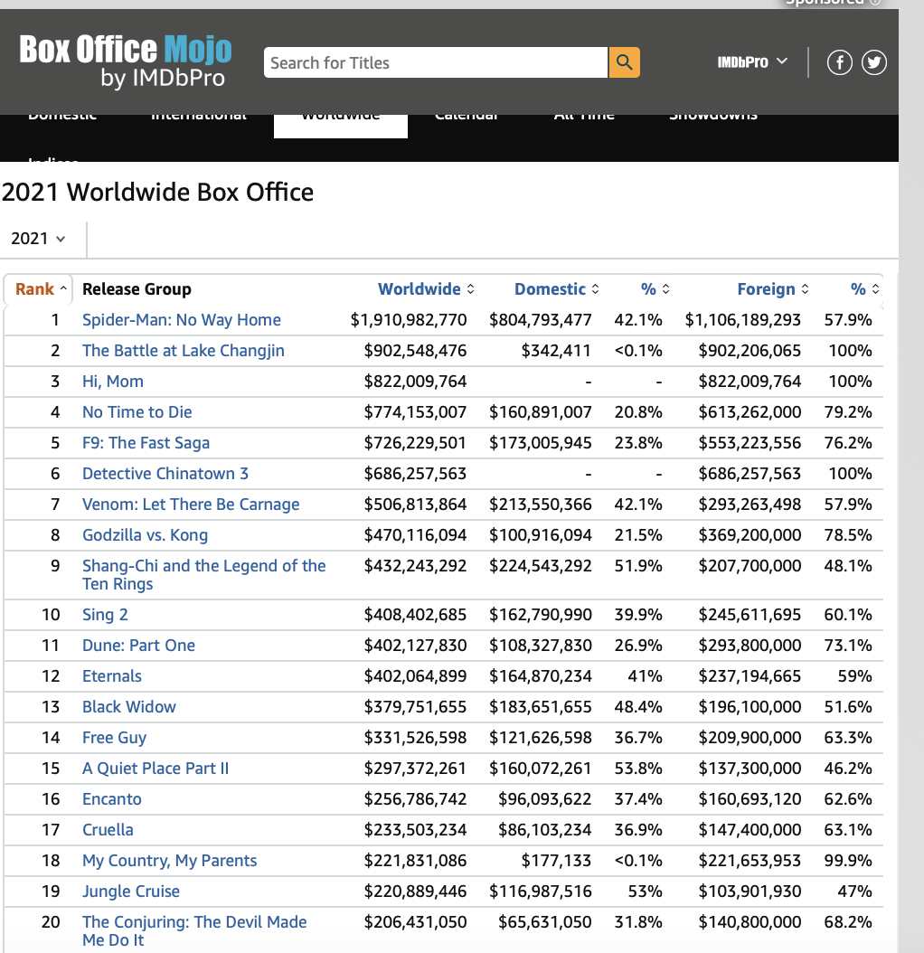Open Spider-Man: No Way Home link
The image size is (924, 953).
(181, 320)
